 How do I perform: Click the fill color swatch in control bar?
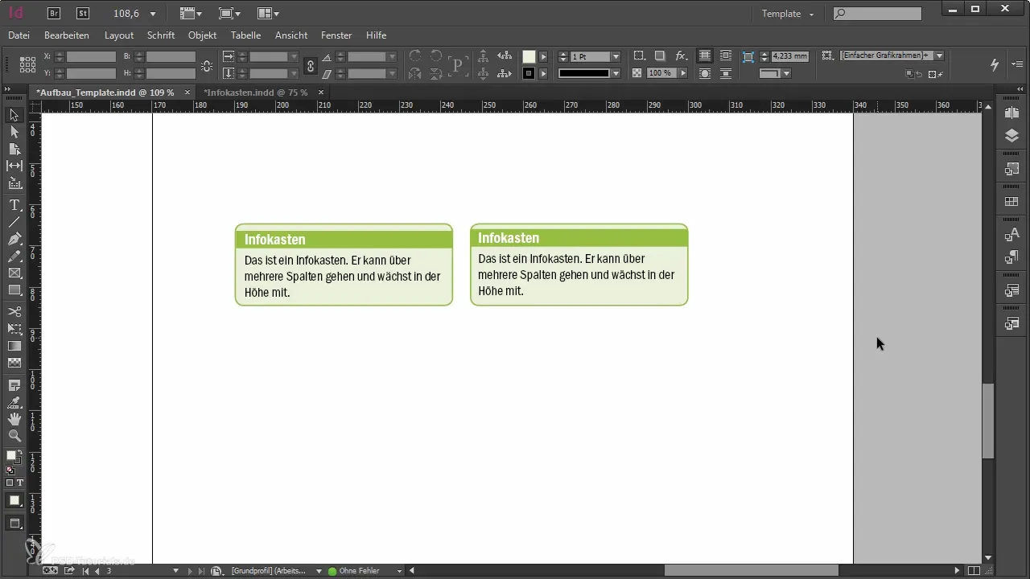pos(529,56)
